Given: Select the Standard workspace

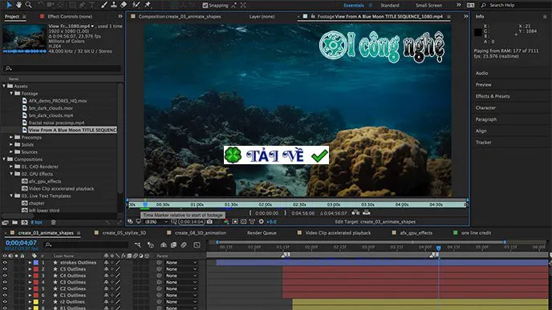Looking at the screenshot, I should tap(390, 6).
